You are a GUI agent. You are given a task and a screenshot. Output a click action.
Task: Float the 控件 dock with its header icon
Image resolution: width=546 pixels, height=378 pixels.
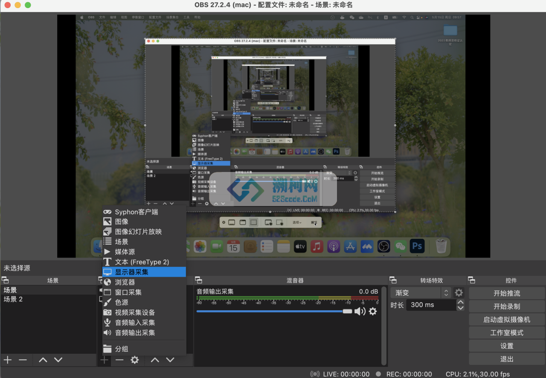click(x=471, y=280)
